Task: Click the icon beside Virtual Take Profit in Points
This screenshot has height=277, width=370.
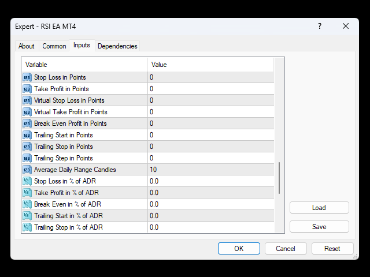Action: point(27,112)
